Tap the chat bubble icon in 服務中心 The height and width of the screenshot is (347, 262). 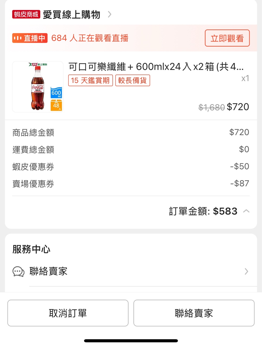pyautogui.click(x=18, y=271)
